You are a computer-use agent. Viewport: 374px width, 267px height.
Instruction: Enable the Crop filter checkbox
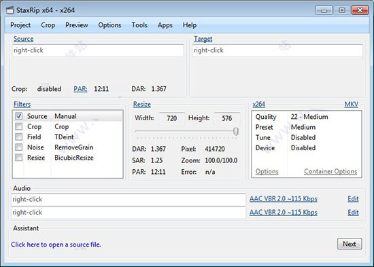(x=19, y=126)
